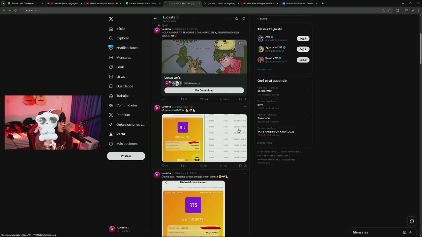Open Lucasta avatar on the 'Última bala' post

157,175
